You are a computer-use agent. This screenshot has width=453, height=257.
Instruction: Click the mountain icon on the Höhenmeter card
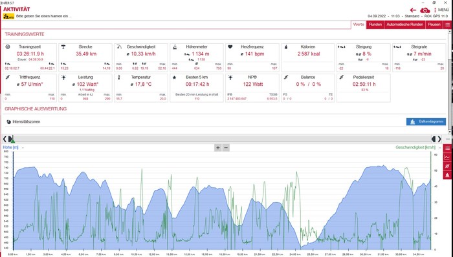175,46
